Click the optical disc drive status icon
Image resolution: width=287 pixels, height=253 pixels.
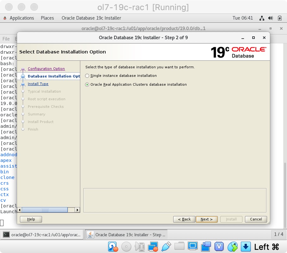pyautogui.click(x=126, y=246)
